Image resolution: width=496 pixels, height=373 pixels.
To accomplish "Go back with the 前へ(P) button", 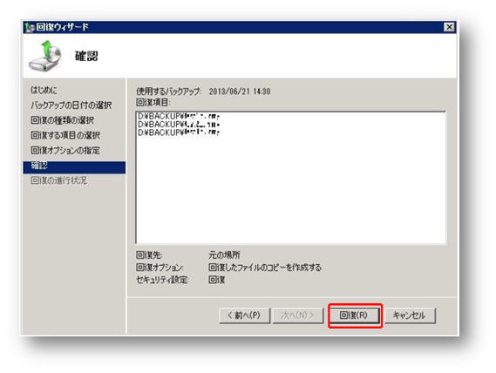I will click(x=244, y=315).
